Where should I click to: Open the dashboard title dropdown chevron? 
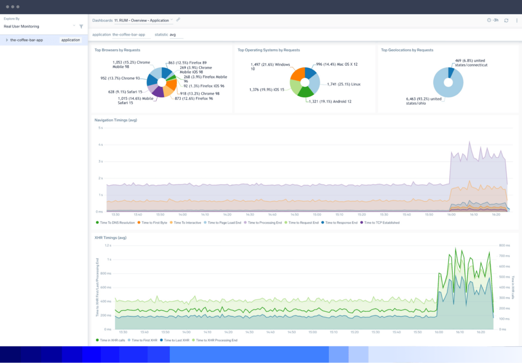click(x=171, y=20)
